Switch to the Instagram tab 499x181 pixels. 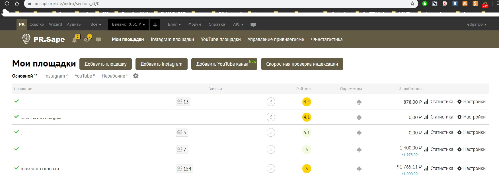click(x=56, y=76)
